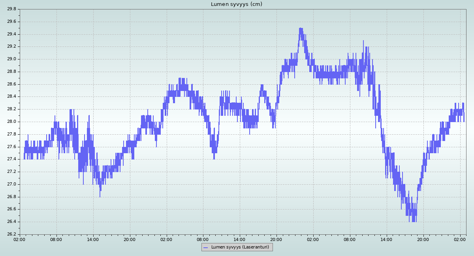Select the 29.4 y-axis tick label
The height and width of the screenshot is (256, 474).
11,34
